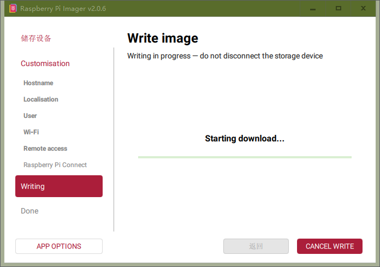This screenshot has height=267, width=380.
Task: Open the Customisation section in sidebar
Action: pos(45,63)
